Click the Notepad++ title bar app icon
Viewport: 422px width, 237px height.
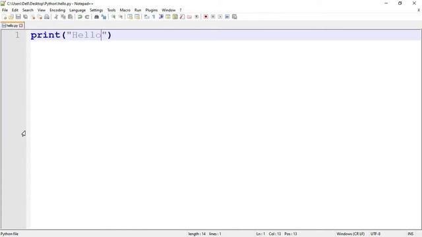[x=3, y=3]
